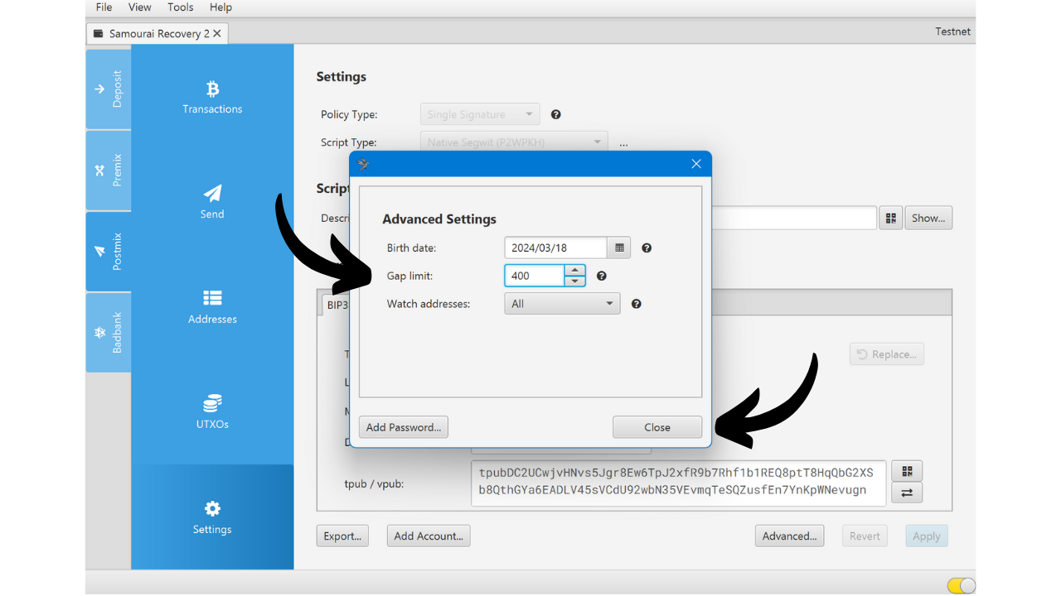Click the ellipsis next to Script Type

click(x=623, y=143)
